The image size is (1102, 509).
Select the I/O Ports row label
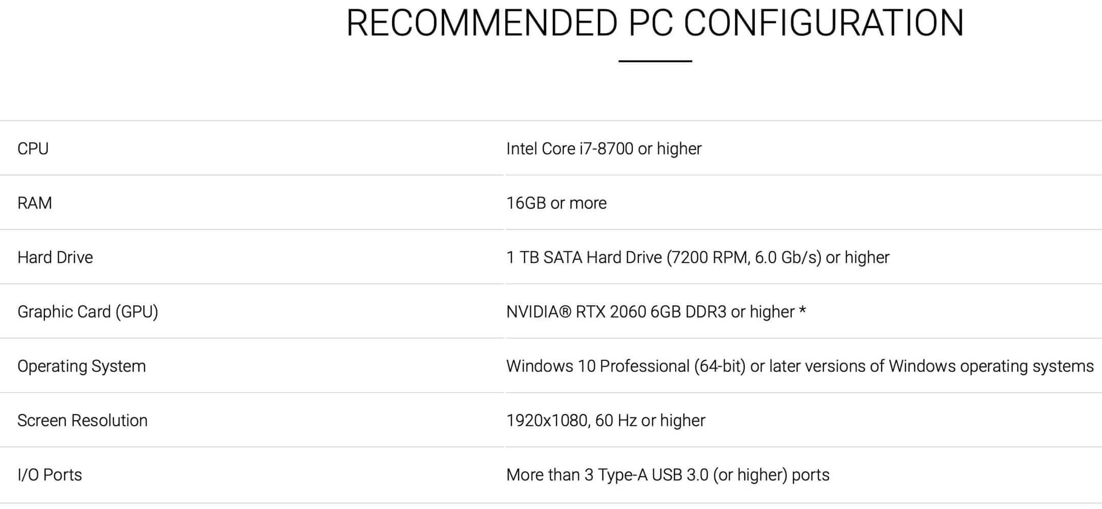[50, 475]
